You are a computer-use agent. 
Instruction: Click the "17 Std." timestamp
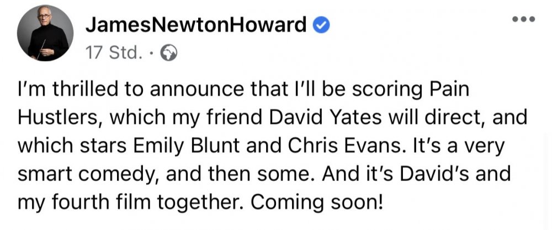(114, 53)
